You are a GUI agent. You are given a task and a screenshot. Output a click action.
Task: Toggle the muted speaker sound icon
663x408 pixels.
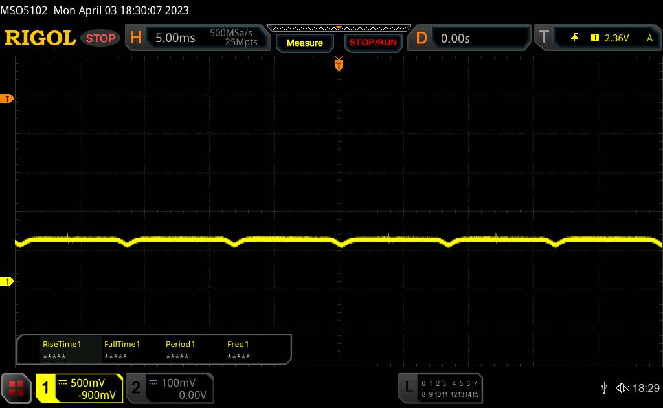622,388
